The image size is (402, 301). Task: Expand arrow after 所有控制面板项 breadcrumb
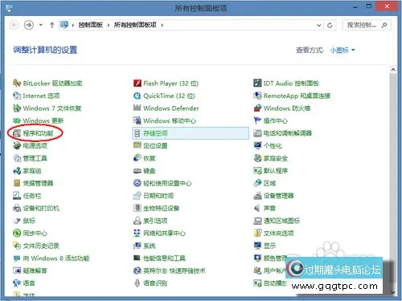[x=162, y=25]
